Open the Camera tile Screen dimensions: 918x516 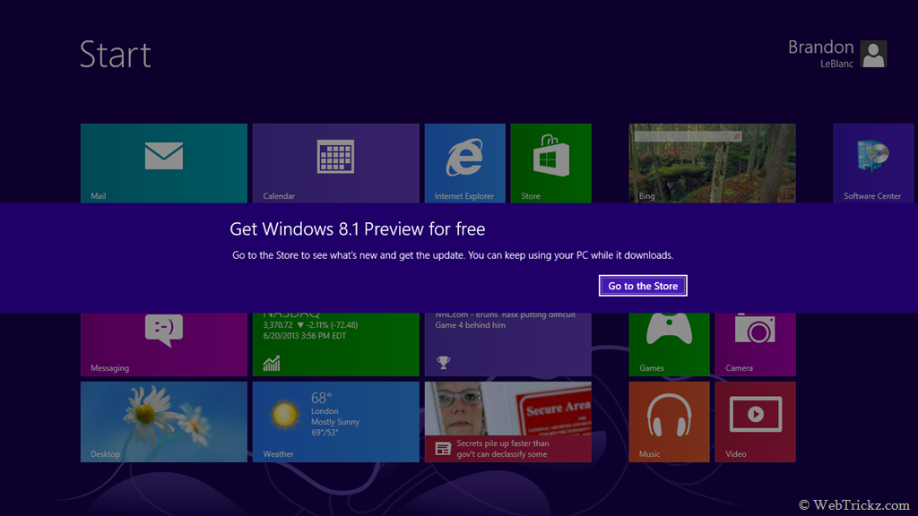(x=755, y=345)
